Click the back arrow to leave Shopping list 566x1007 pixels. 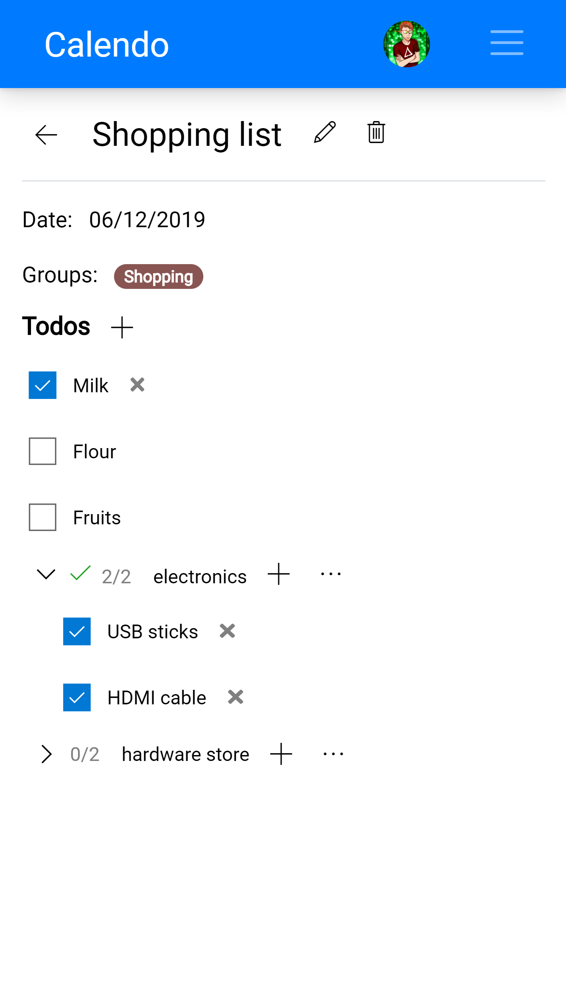click(x=46, y=135)
